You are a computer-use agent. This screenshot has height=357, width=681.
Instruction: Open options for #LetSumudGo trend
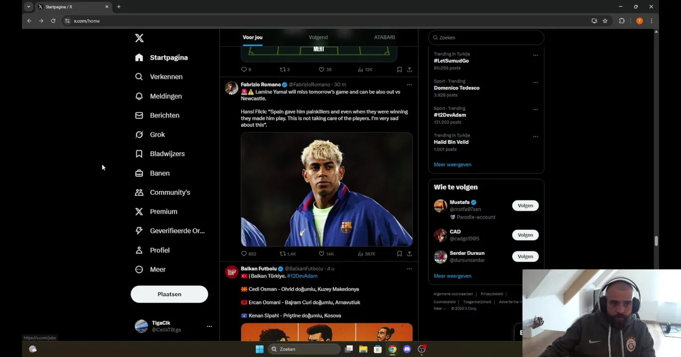(x=535, y=55)
